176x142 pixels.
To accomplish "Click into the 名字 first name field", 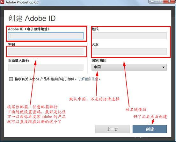I will pos(129,51).
